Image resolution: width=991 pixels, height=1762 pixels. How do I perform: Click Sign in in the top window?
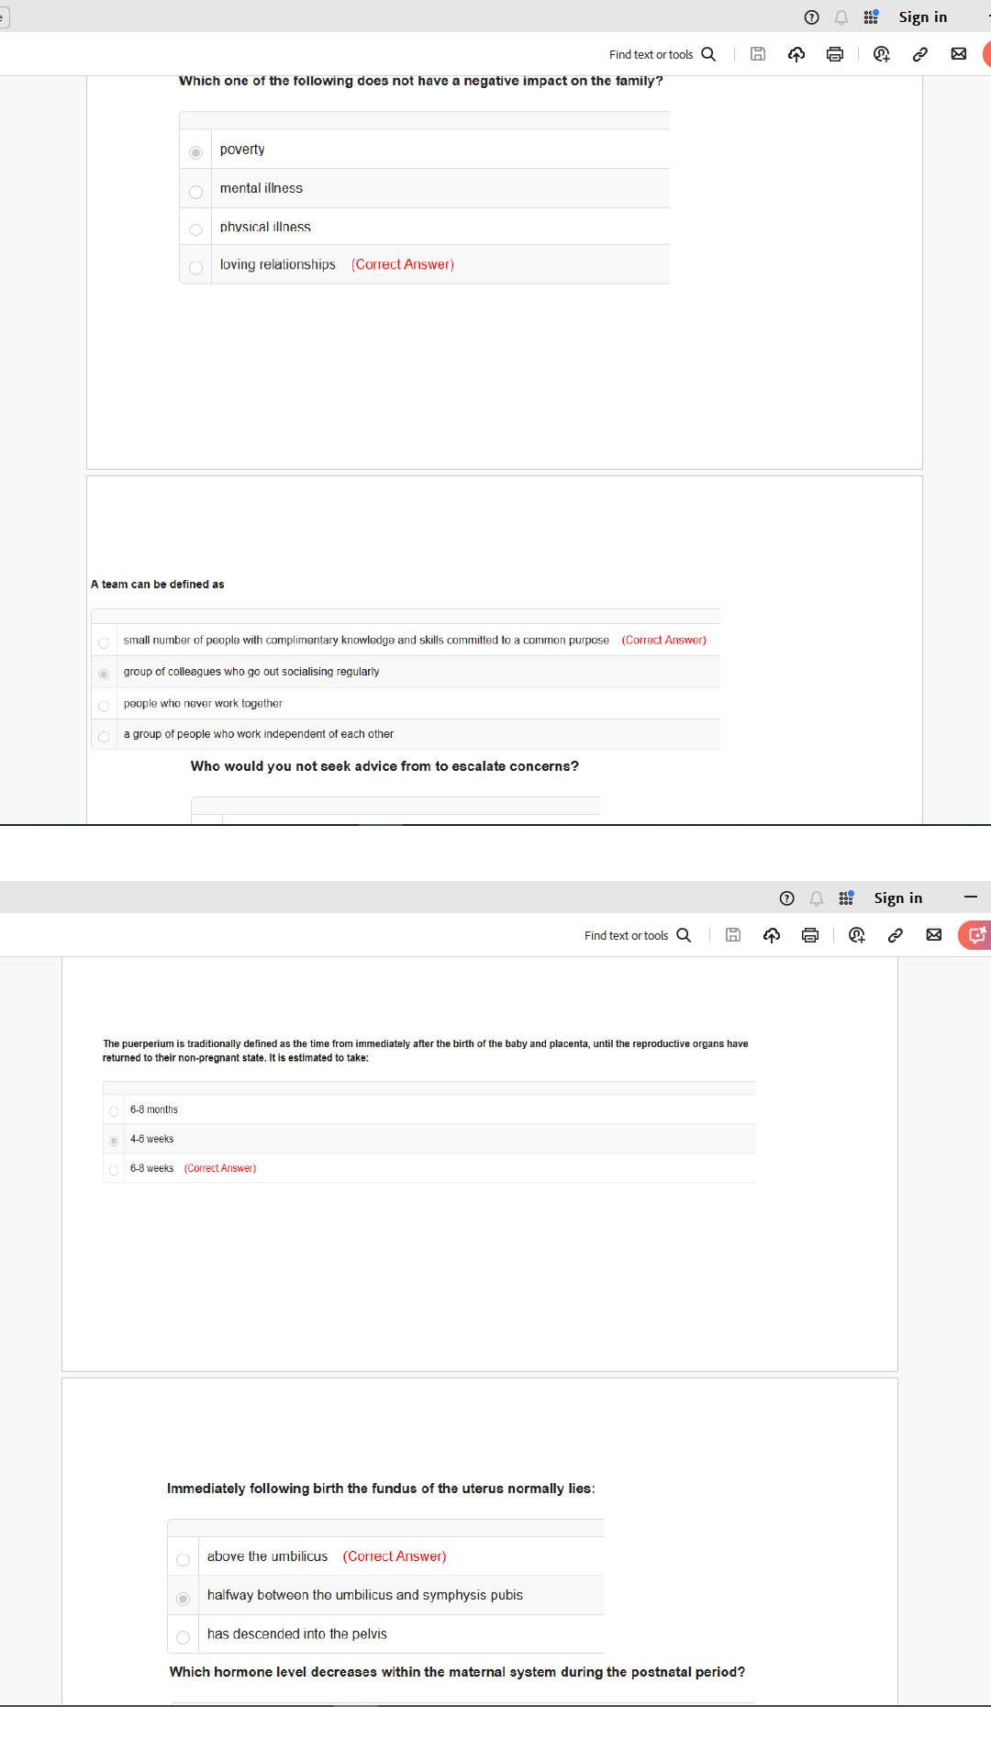[x=923, y=17]
